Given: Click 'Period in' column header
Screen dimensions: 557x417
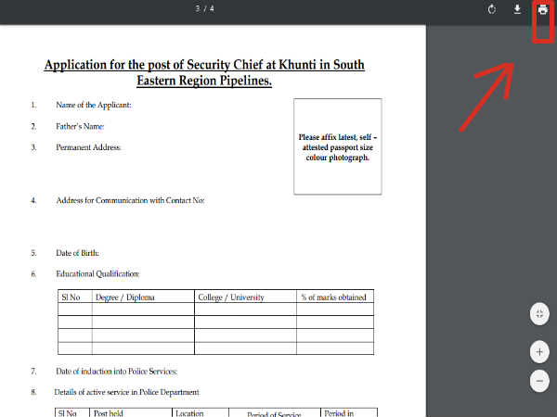Looking at the screenshot, I should pos(339,413).
